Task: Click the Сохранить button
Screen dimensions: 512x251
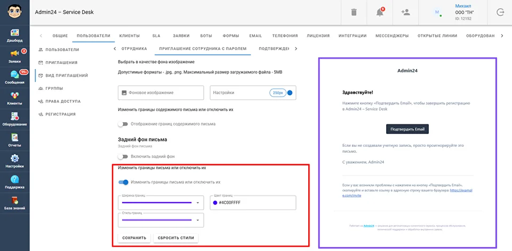Action: tap(134, 238)
